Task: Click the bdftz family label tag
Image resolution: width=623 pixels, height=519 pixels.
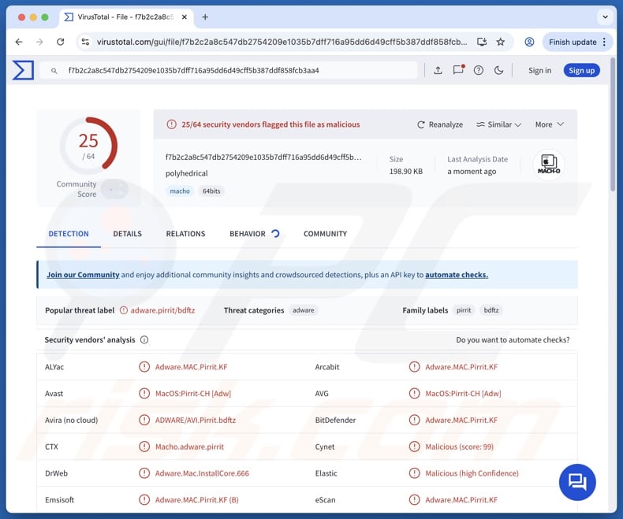Action: 491,310
